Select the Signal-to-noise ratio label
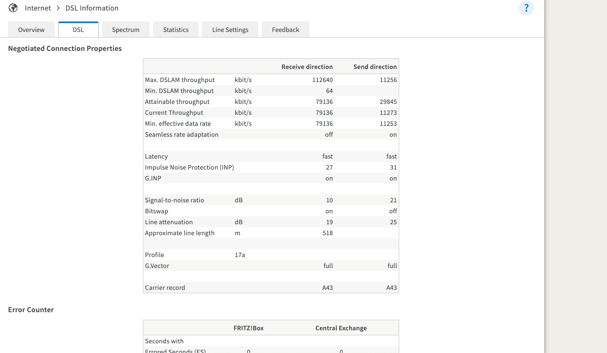The image size is (607, 353). (x=175, y=200)
